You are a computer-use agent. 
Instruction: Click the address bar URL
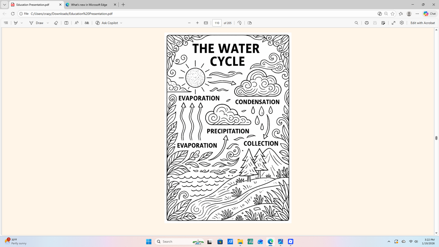[72, 14]
